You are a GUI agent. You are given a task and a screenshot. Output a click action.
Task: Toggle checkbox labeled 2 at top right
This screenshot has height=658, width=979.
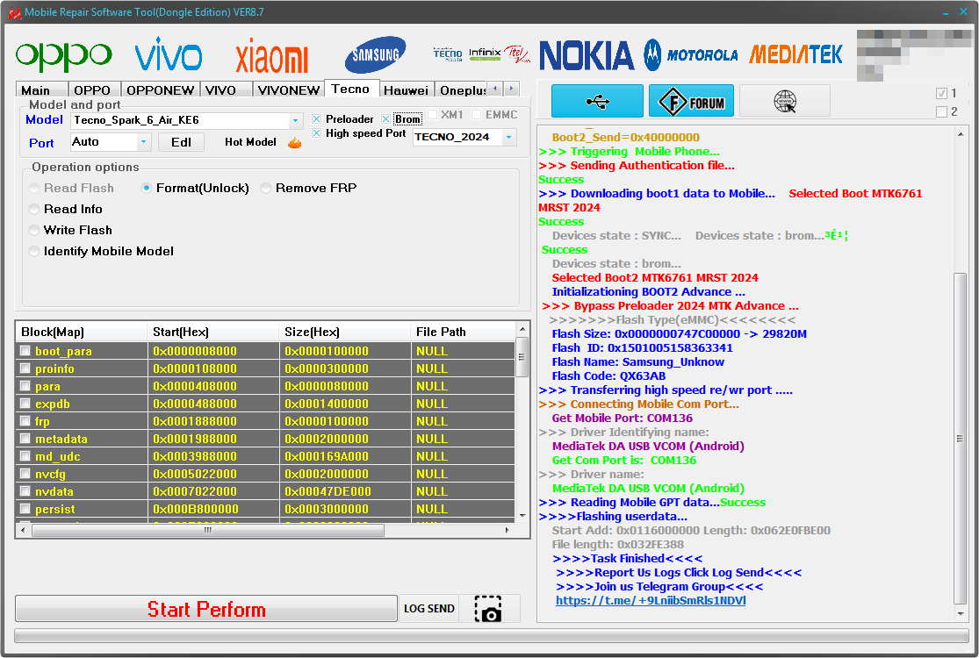coord(941,112)
